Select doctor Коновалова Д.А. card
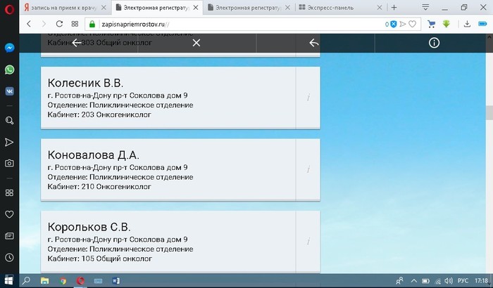The width and height of the screenshot is (493, 288). pyautogui.click(x=168, y=169)
